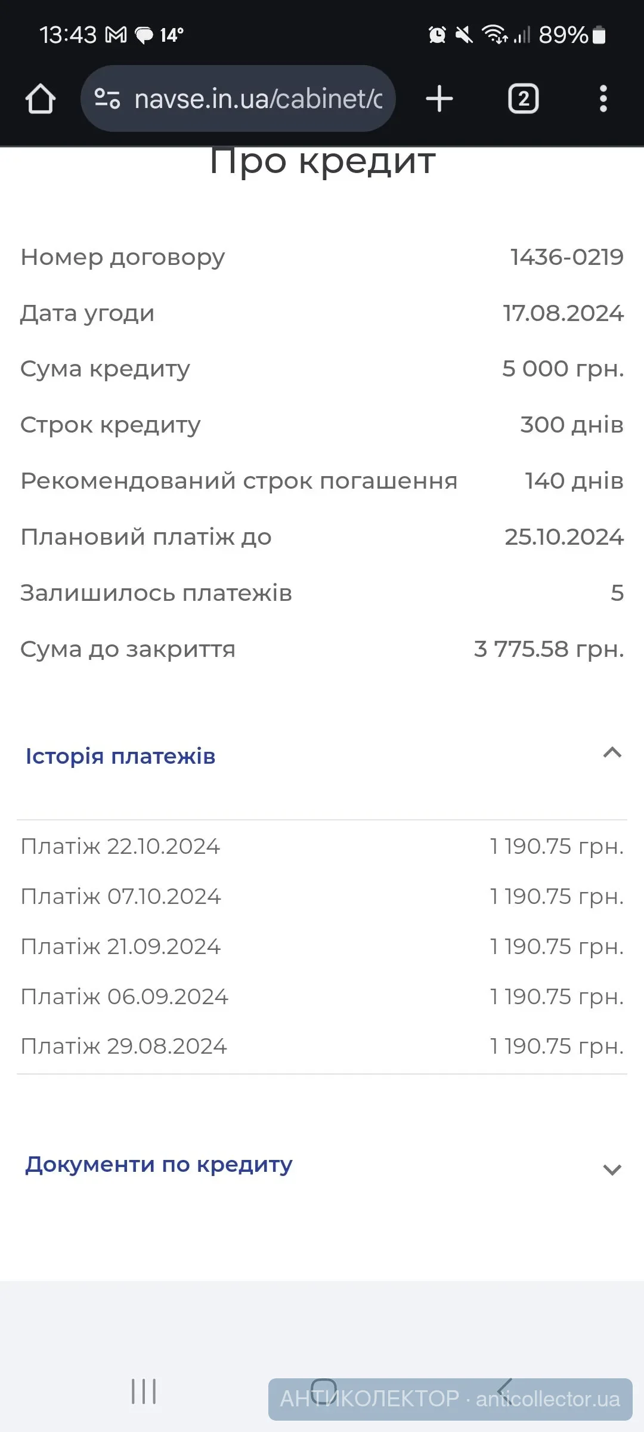Tap the Gmail notification icon in status bar
Screen dimensions: 644x1432
point(116,35)
